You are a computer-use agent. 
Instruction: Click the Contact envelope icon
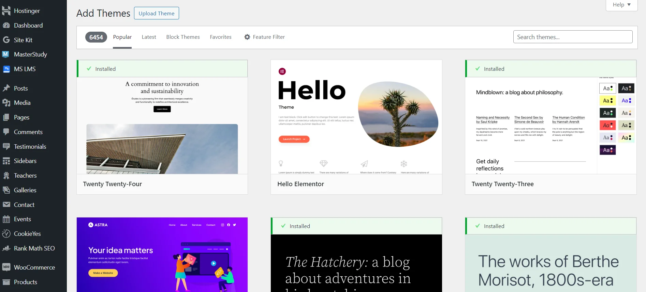click(x=6, y=205)
